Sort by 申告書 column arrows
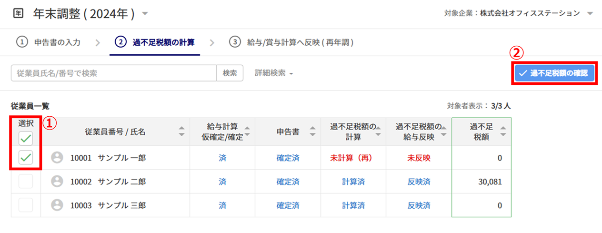Screen dimensions: 602x233 coord(312,132)
